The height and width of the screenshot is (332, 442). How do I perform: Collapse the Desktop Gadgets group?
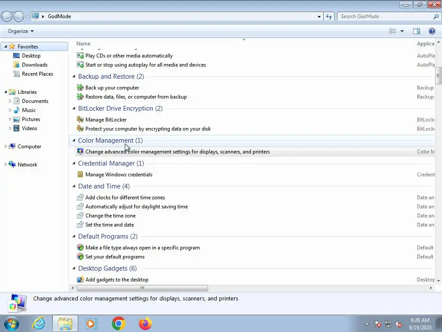tap(74, 268)
